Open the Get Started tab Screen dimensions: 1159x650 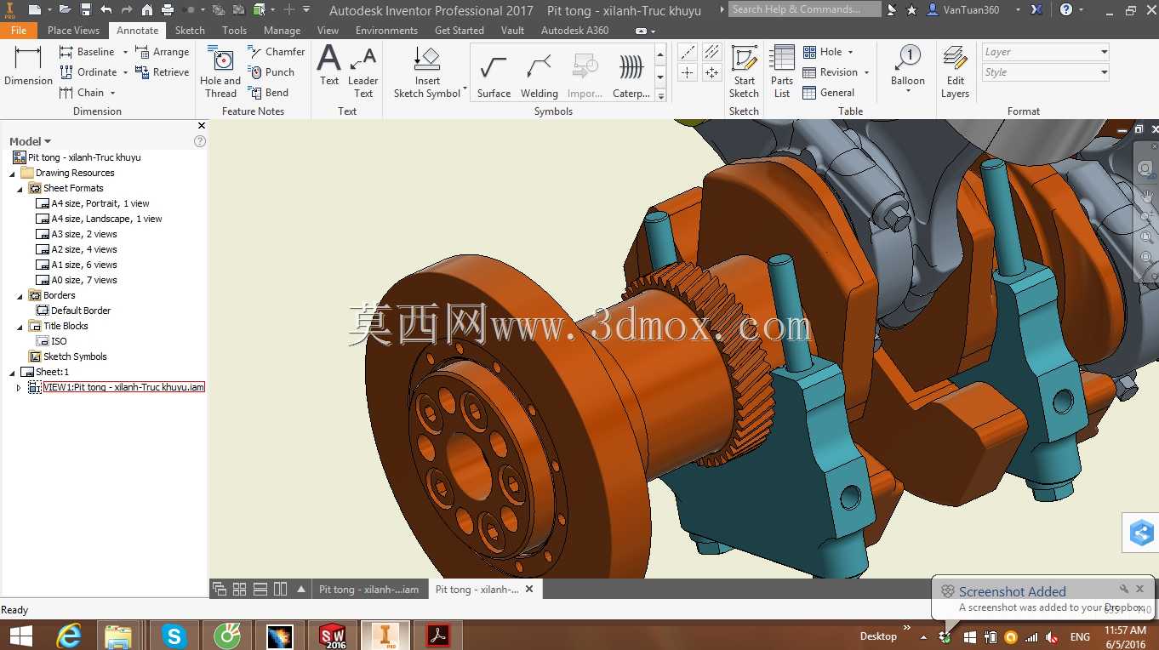click(x=459, y=30)
